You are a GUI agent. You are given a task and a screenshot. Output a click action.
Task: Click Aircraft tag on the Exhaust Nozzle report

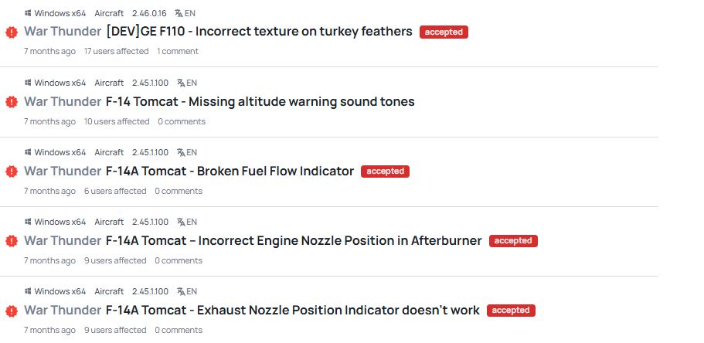pyautogui.click(x=109, y=291)
